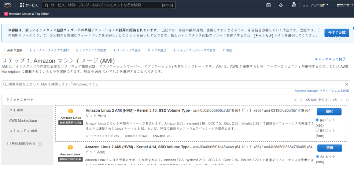Go to step 7 review tab
Viewport: 354px width, 179px height.
[x=227, y=50]
